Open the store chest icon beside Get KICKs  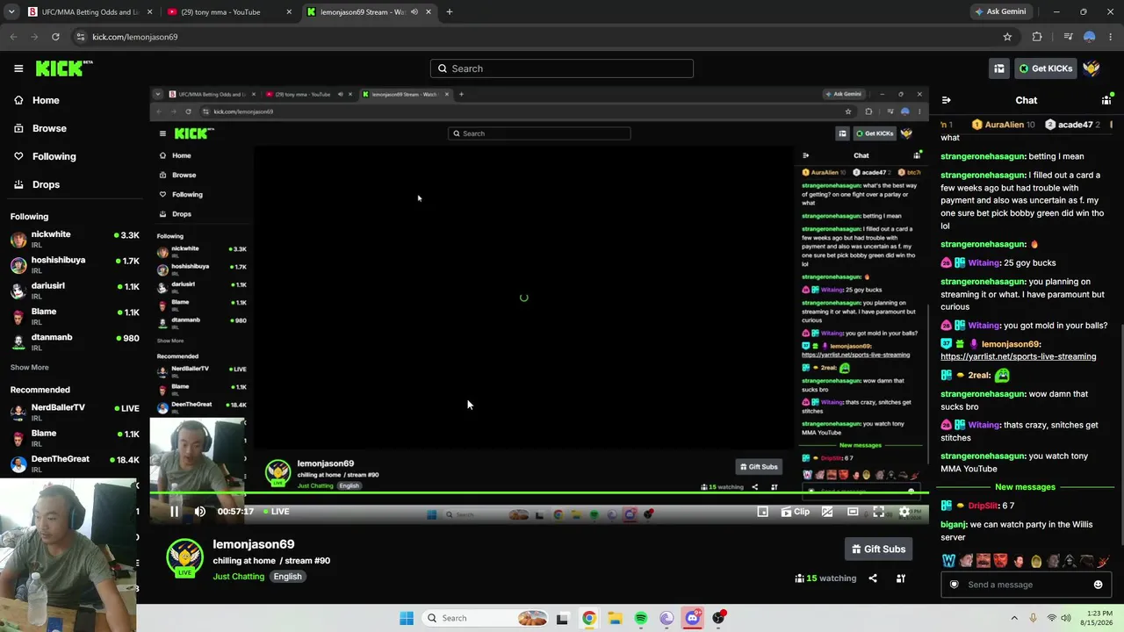999,68
